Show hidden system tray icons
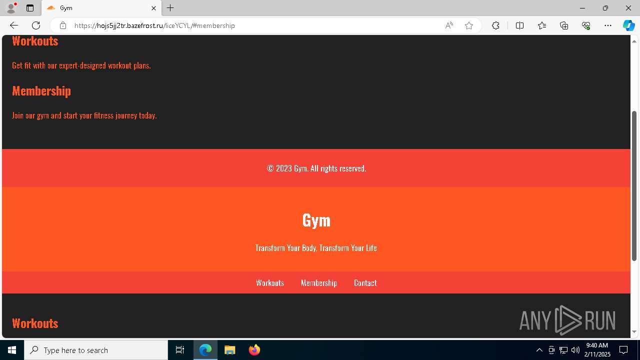This screenshot has width=640, height=360. (x=539, y=350)
